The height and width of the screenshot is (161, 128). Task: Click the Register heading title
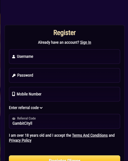coord(65,33)
